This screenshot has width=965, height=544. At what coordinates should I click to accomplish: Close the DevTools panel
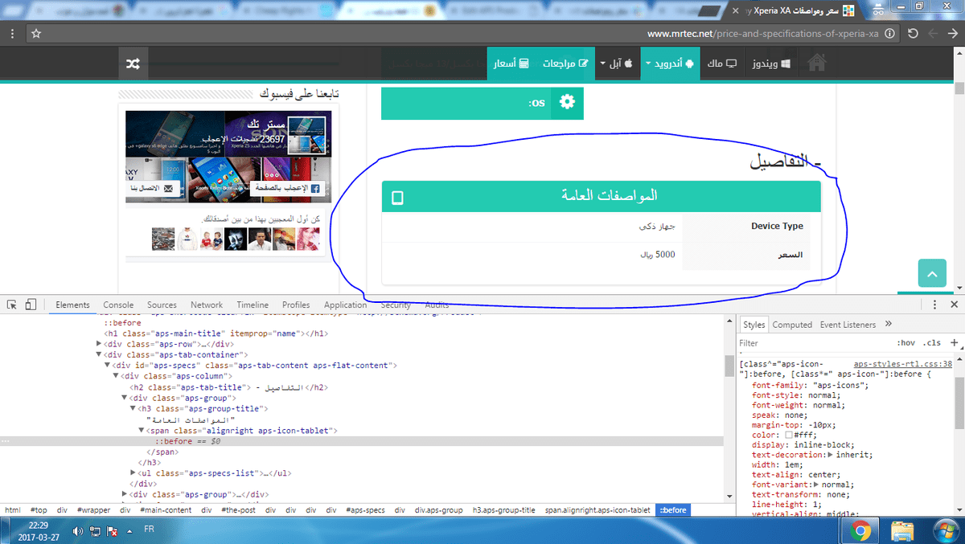[x=954, y=305]
